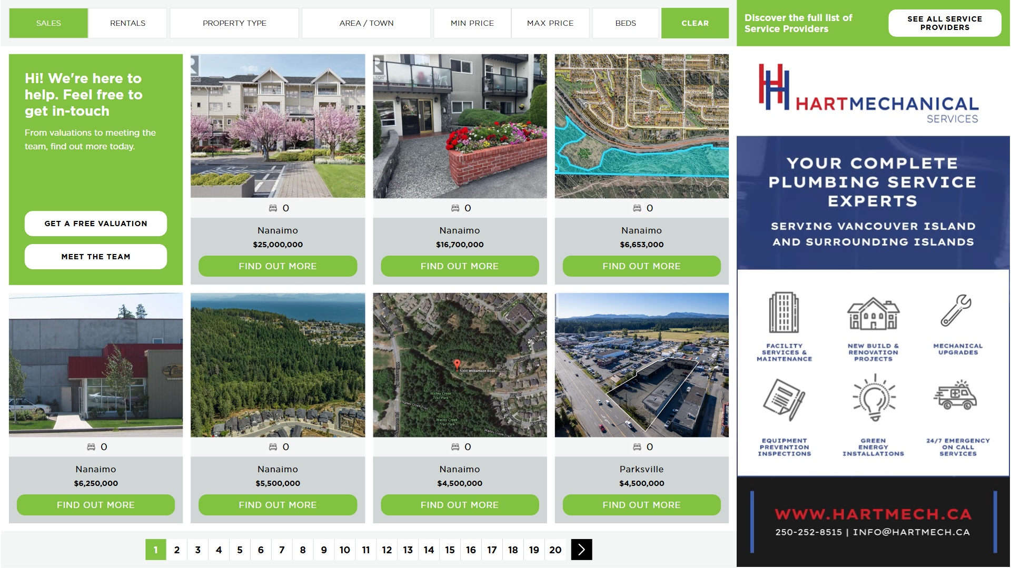
Task: Click the New Build house icon
Action: [873, 313]
